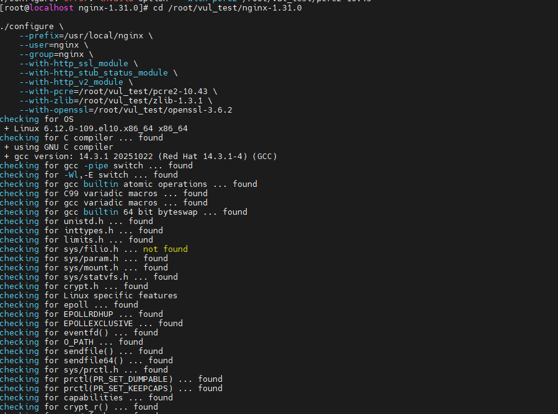Click the 'cd /root/vul_test/nginx-1.31.0' command
Viewport: 558px width, 414px height.
[228, 8]
